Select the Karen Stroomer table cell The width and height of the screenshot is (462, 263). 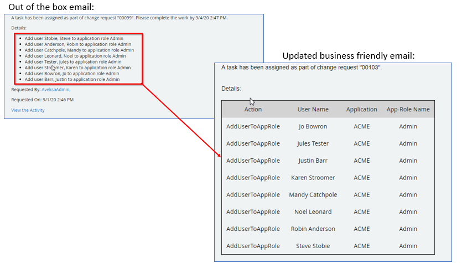click(313, 178)
